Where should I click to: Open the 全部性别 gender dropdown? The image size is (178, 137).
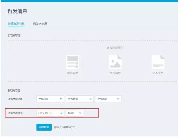80,99
